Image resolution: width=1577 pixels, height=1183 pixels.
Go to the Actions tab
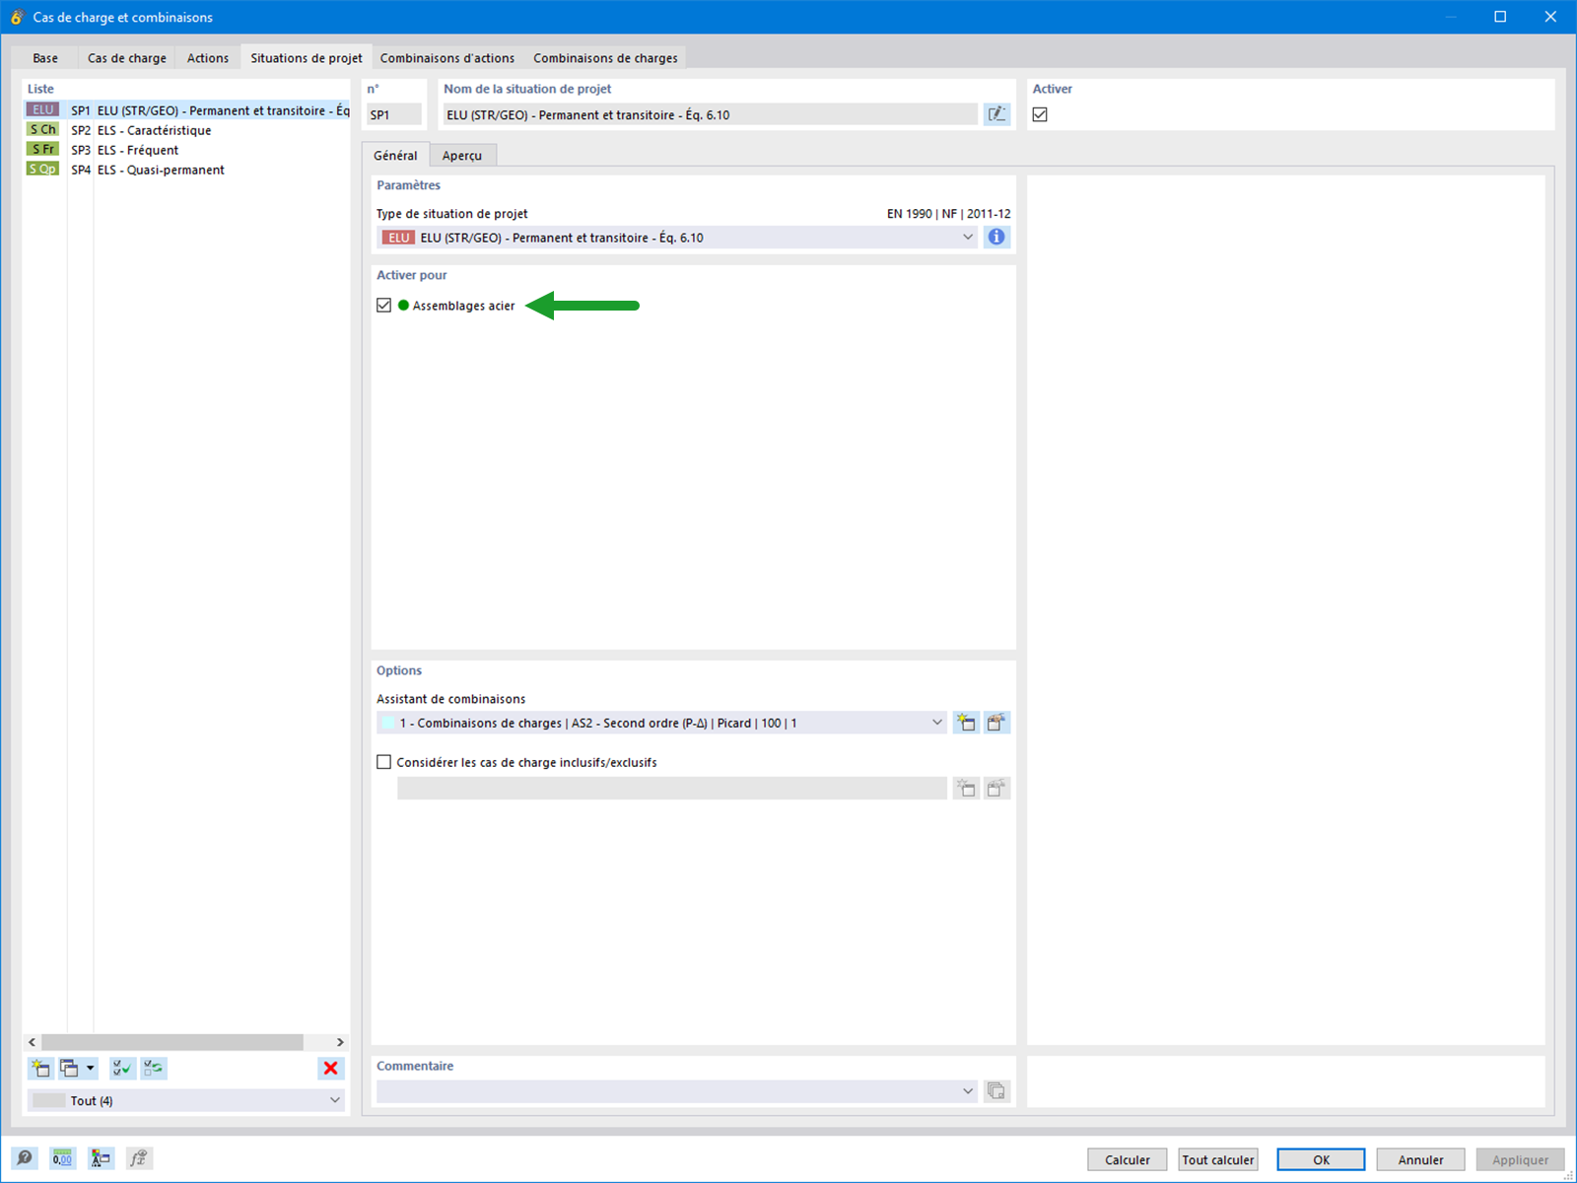[208, 58]
